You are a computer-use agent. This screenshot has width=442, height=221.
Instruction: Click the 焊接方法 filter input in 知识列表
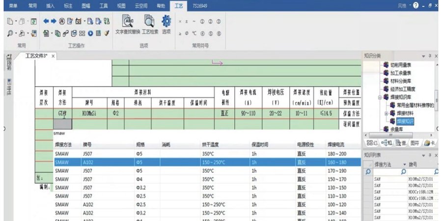(x=387, y=171)
